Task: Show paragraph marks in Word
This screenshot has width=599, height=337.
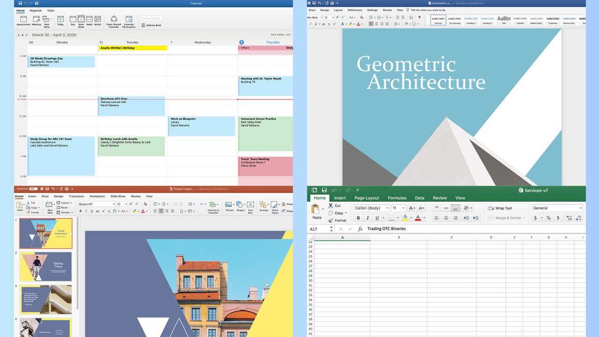Action: [x=419, y=17]
